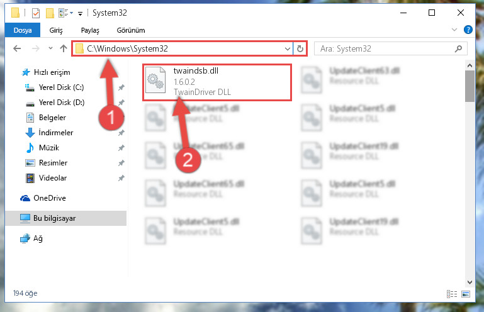This screenshot has height=312, width=484.
Task: Click the Back navigation arrow
Action: tap(17, 48)
